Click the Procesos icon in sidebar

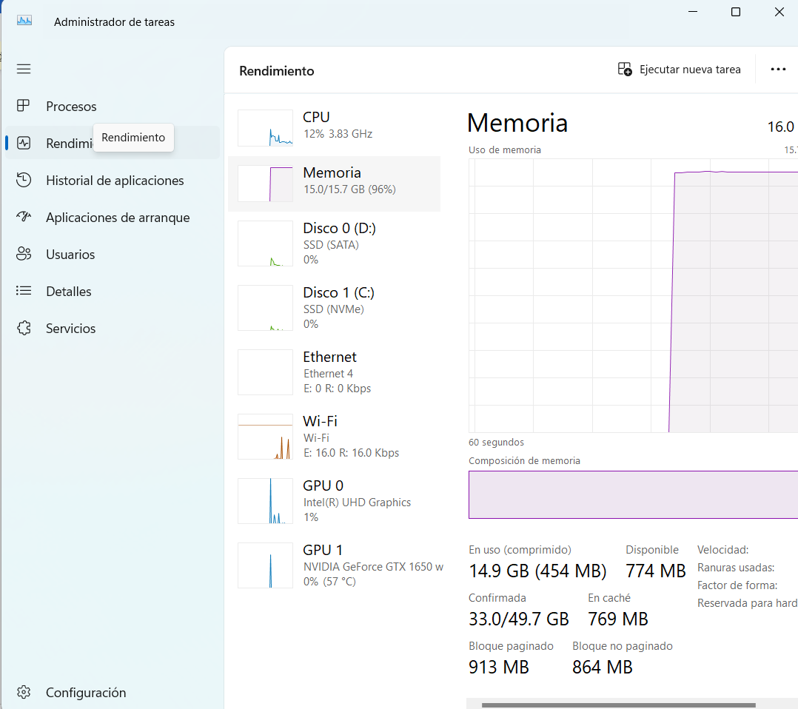coord(24,106)
